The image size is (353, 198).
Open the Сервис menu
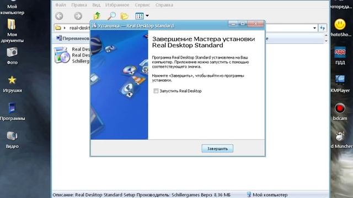(142, 5)
